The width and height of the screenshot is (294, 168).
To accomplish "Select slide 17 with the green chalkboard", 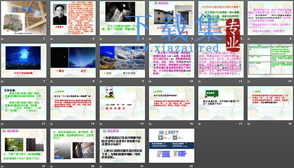I will pos(221,103).
